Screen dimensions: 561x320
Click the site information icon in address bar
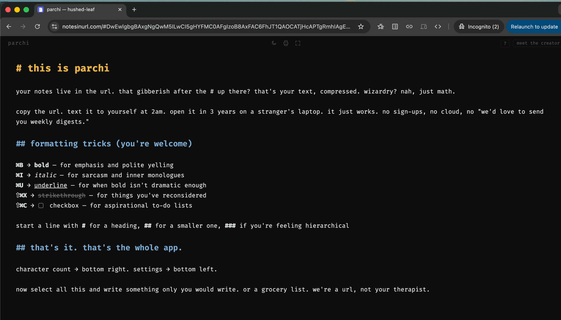[54, 26]
